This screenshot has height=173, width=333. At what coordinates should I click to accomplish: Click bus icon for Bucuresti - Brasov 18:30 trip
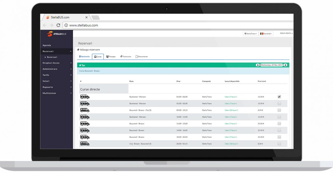tap(85, 137)
